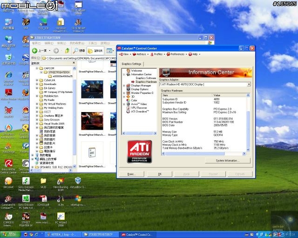Select the Visual Studio 2005 folder
The height and width of the screenshot is (238, 298).
point(54,124)
